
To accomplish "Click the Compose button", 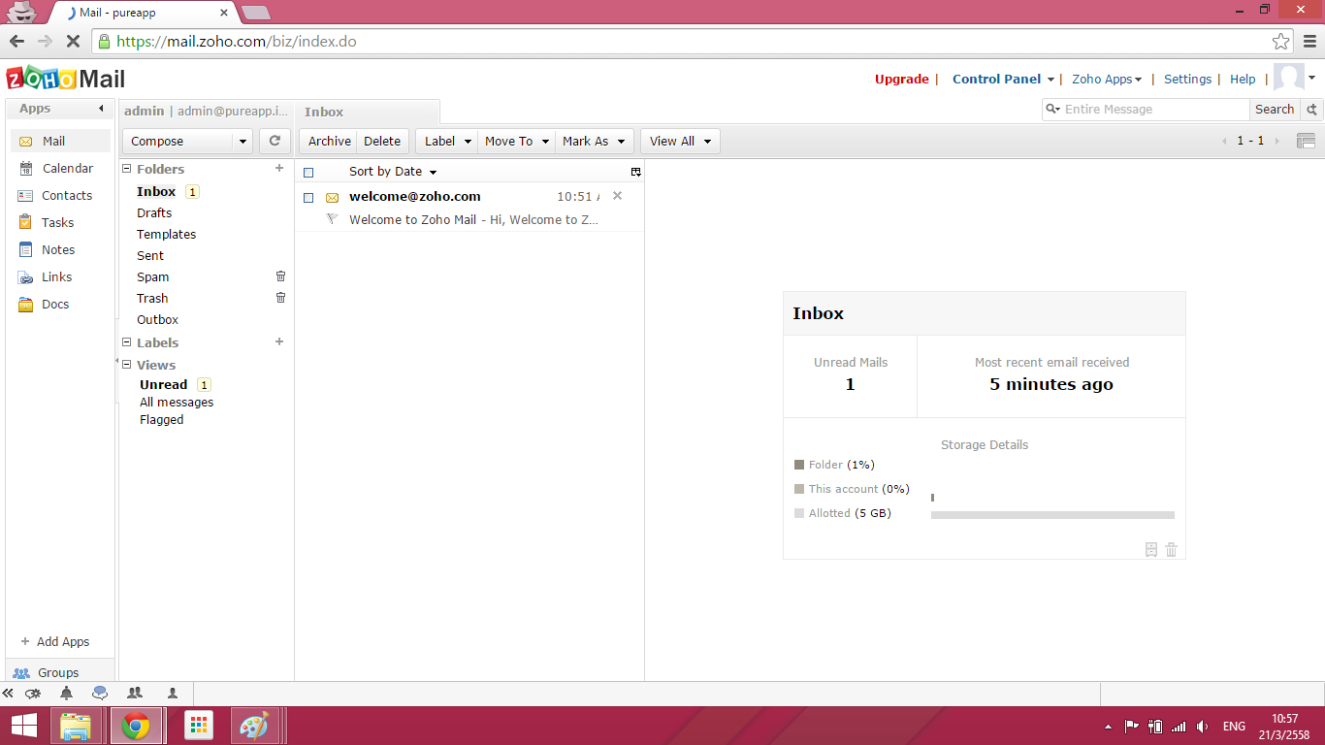I will coord(178,142).
